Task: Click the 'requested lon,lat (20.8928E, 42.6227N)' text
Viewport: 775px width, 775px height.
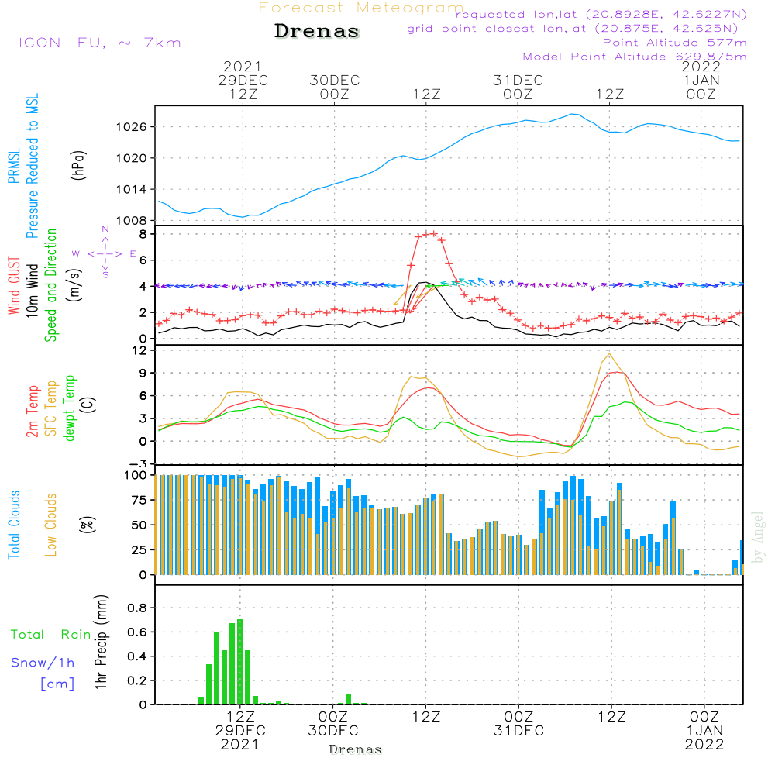Action: 601,14
